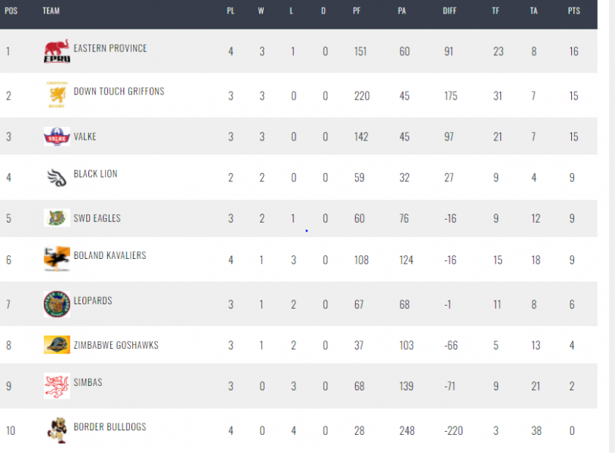Click the POS column header
This screenshot has width=615, height=453.
tap(11, 11)
